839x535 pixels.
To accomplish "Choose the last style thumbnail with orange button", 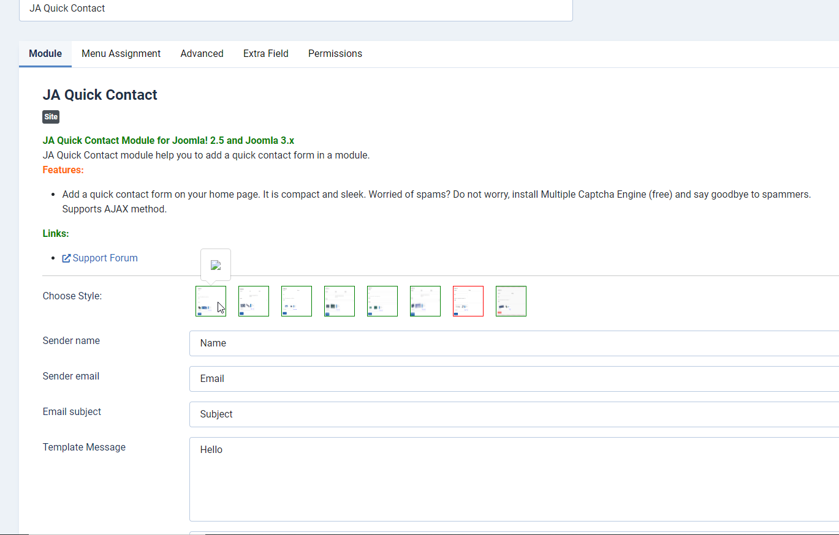I will click(511, 301).
